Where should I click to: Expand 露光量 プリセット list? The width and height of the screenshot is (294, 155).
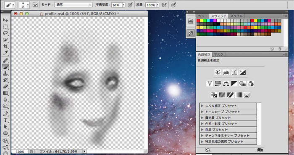[x=202, y=118]
